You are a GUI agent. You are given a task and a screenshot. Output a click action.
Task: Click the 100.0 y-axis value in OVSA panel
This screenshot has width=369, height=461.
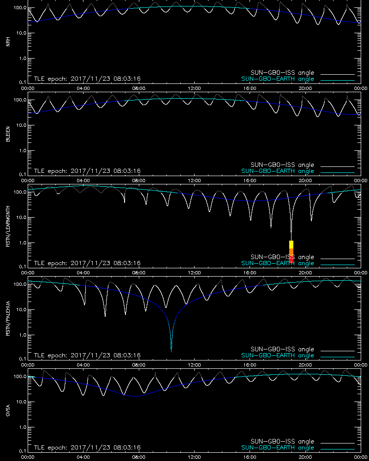click(20, 376)
